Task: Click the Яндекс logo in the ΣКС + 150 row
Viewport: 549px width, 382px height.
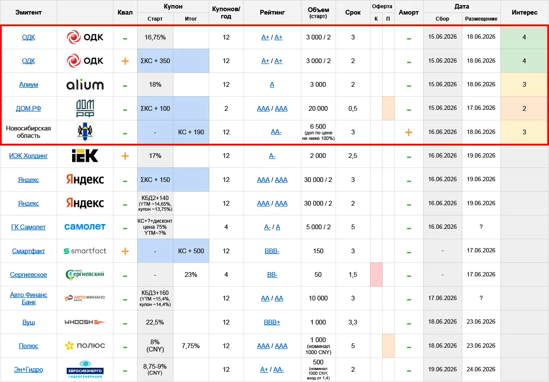Action: pyautogui.click(x=85, y=179)
